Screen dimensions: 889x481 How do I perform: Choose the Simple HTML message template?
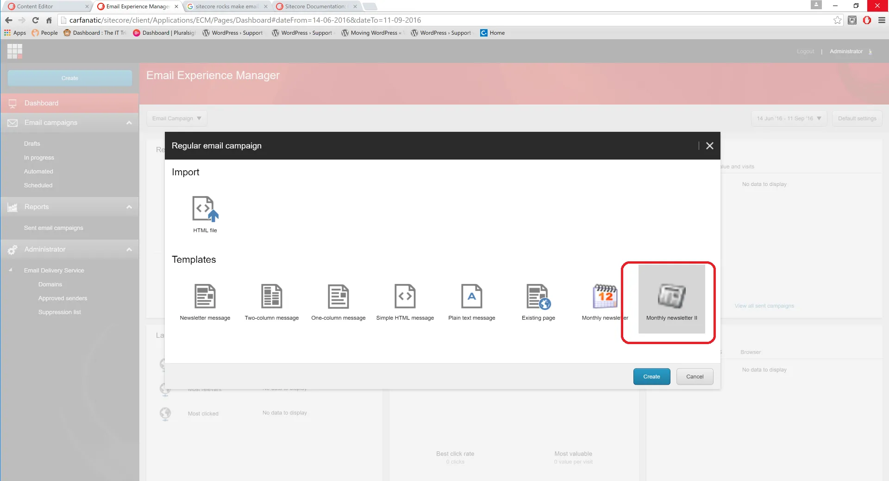(x=405, y=302)
